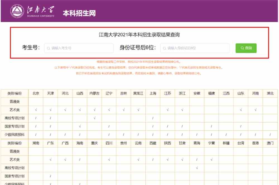Image resolution: width=279 pixels, height=185 pixels.
Task: Click the check mark under 山西 in first 国家专项计划 row
Action: pos(80,126)
